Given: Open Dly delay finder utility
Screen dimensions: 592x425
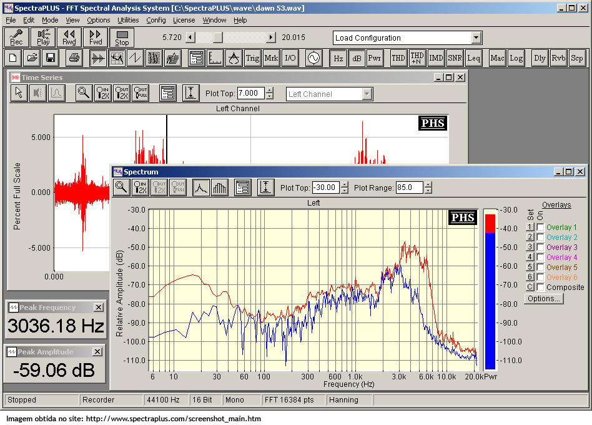Looking at the screenshot, I should pos(540,58).
